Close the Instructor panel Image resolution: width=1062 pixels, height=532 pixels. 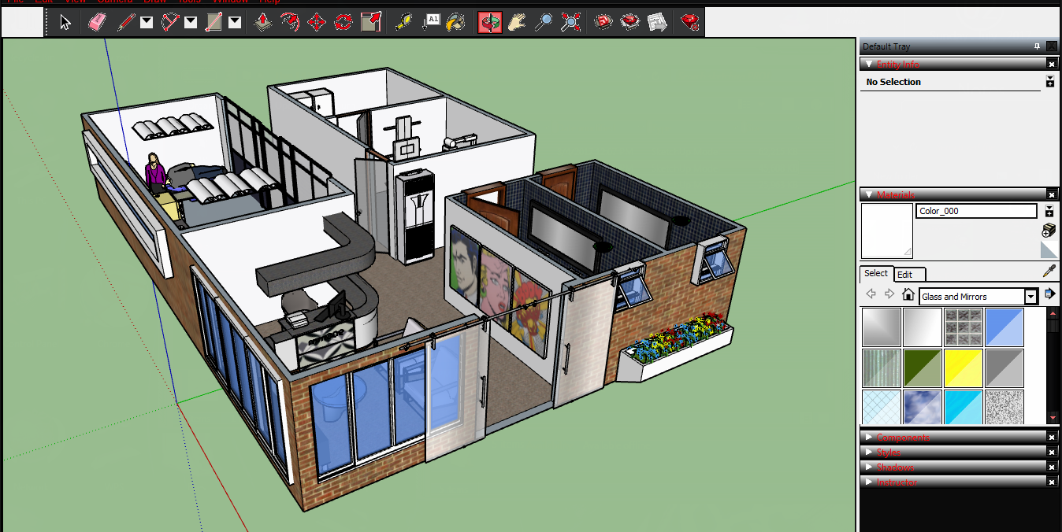1051,482
